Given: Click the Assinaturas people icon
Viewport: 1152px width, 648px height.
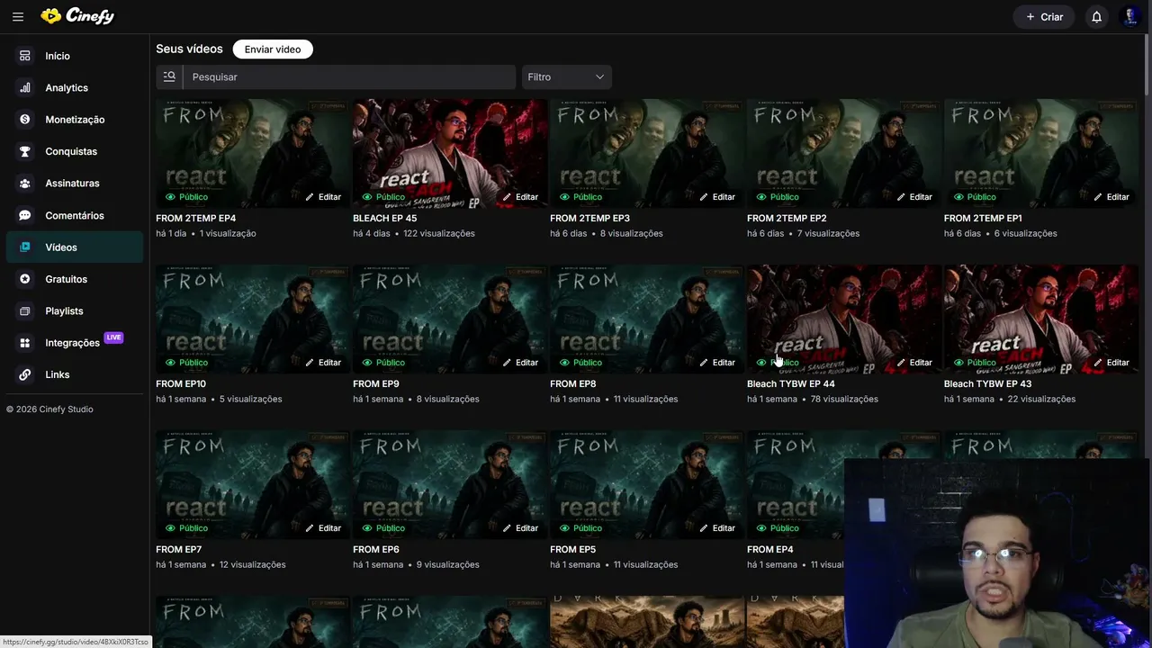Looking at the screenshot, I should [25, 184].
